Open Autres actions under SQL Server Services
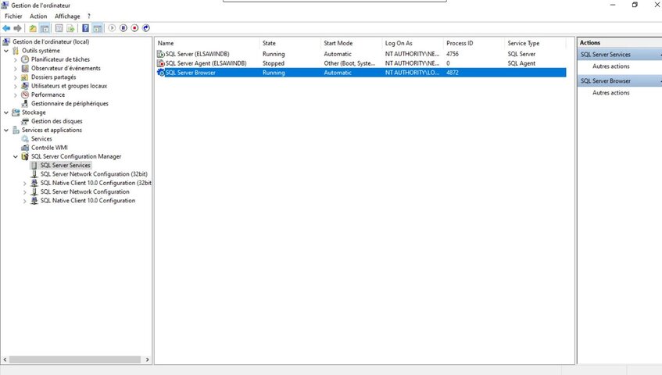Screen dimensions: 662x375 [x=611, y=66]
